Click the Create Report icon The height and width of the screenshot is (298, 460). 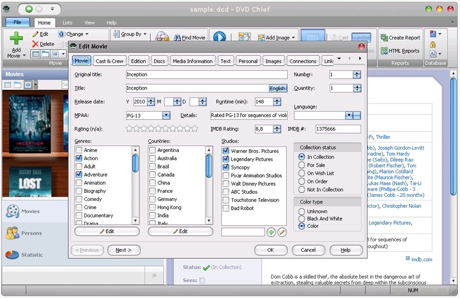[384, 38]
